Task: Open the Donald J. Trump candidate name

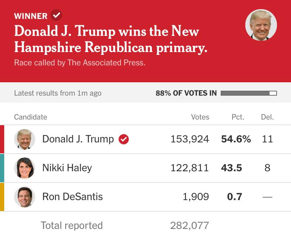Action: click(78, 139)
